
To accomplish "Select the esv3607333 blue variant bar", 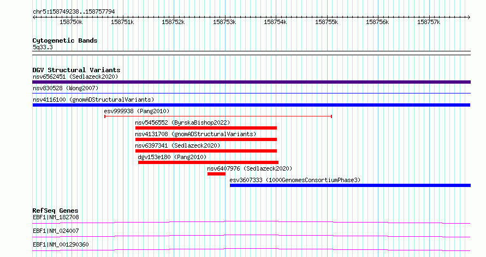I will pyautogui.click(x=350, y=185).
